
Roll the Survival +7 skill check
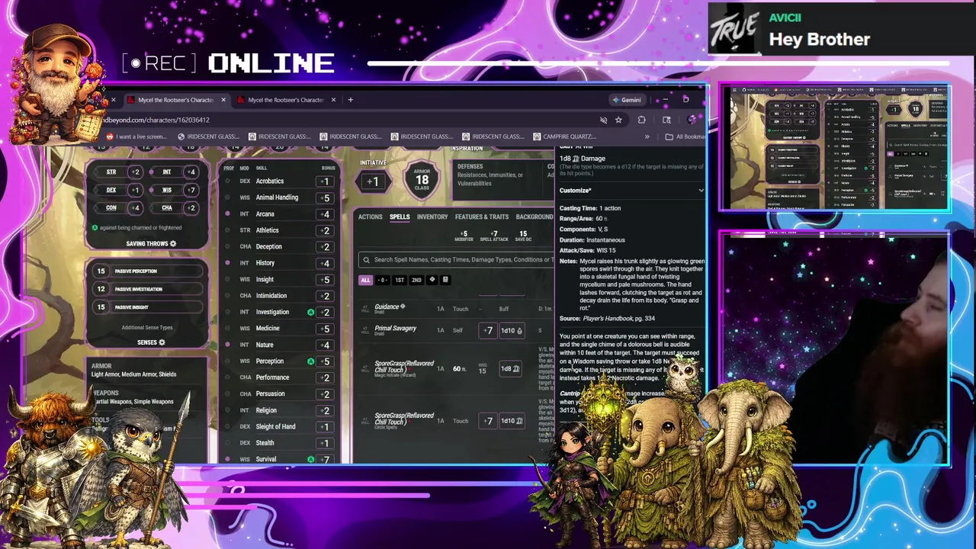(x=326, y=459)
